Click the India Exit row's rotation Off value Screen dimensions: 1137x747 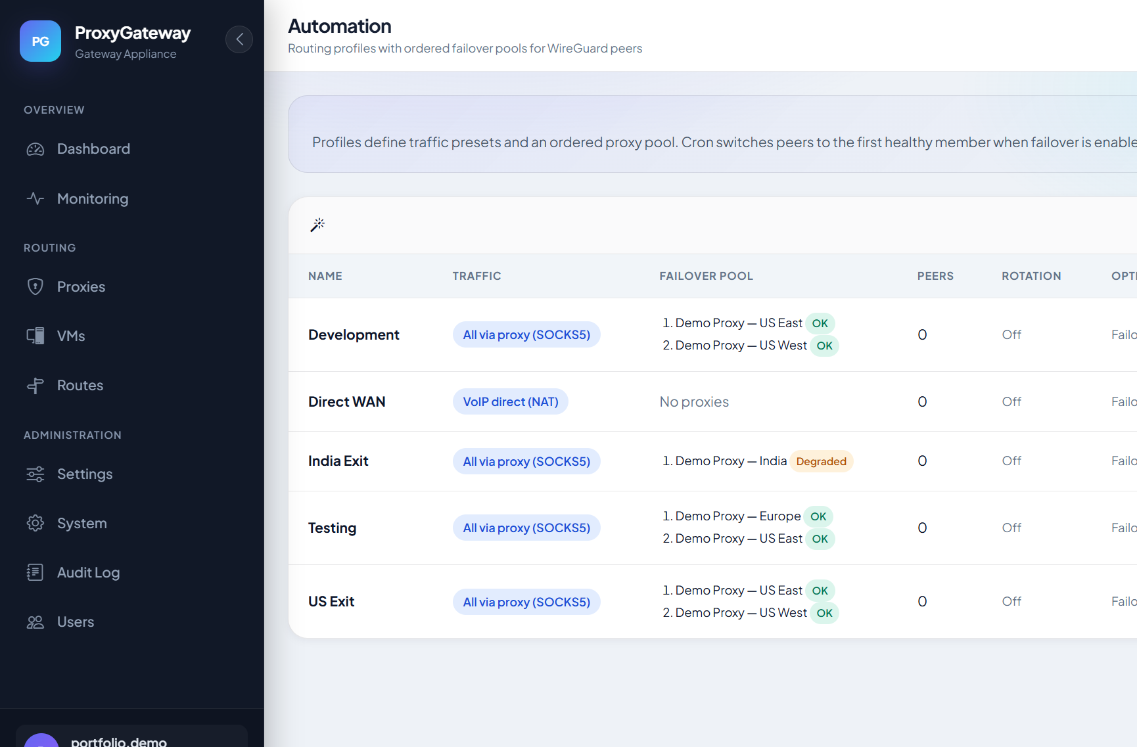[x=1011, y=461]
